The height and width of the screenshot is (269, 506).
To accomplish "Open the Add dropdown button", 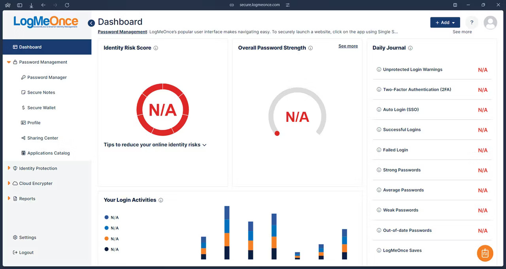I will click(x=445, y=22).
